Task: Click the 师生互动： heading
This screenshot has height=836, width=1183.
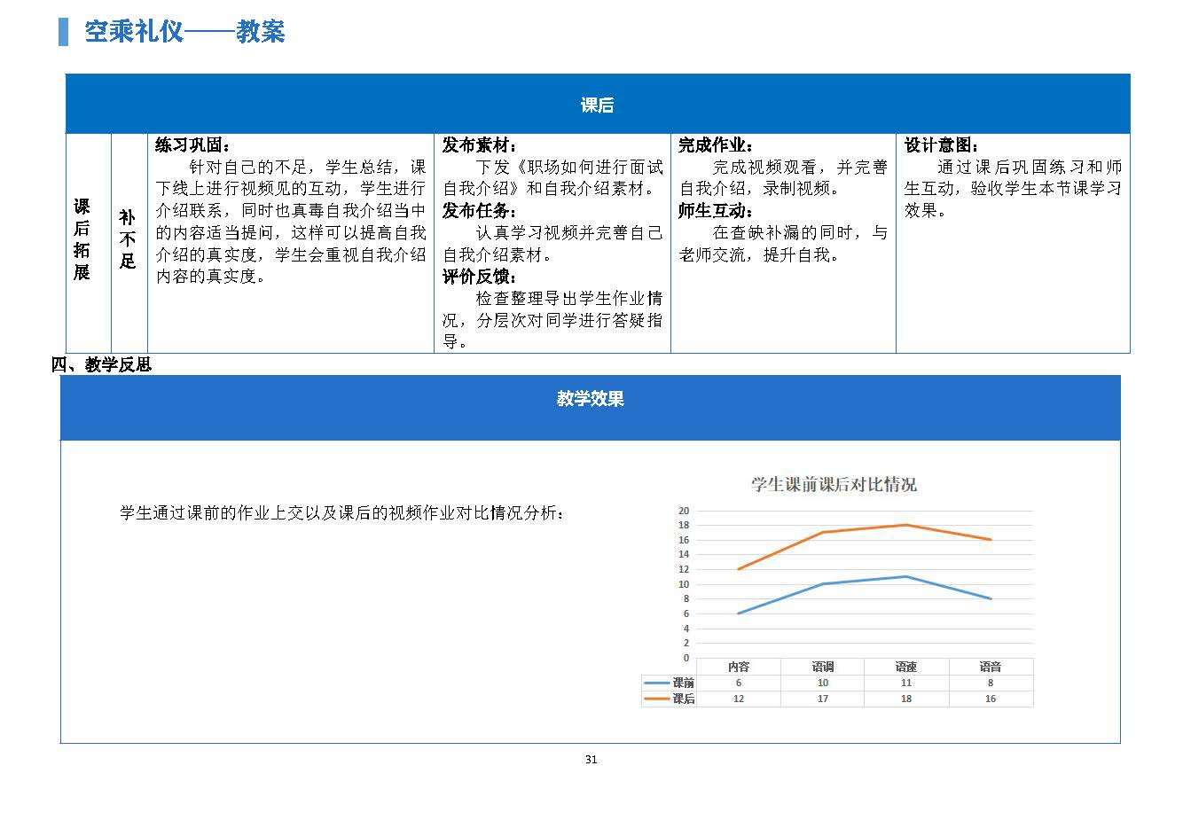Action: coord(717,211)
